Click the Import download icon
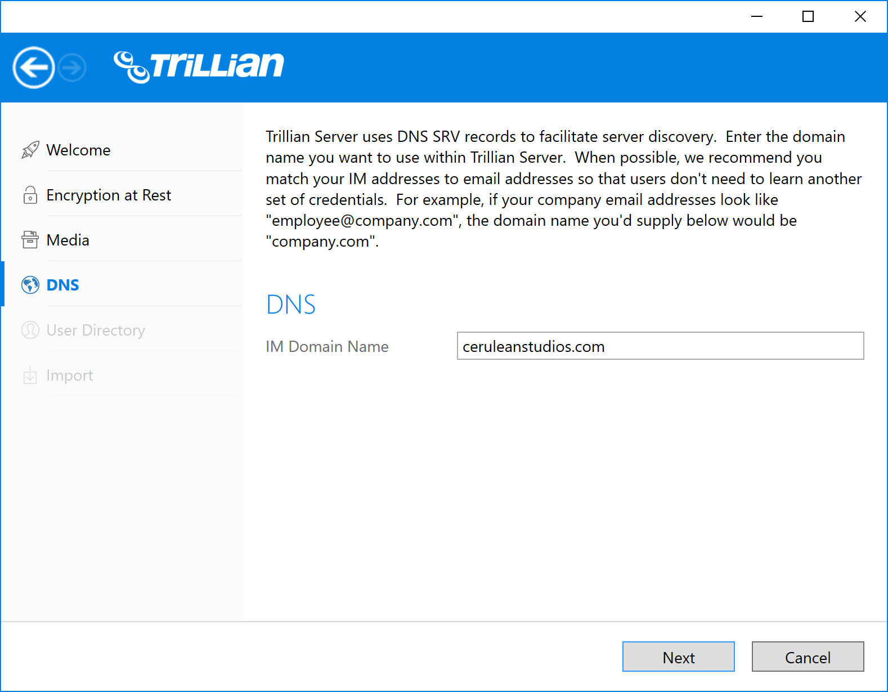 click(x=30, y=375)
